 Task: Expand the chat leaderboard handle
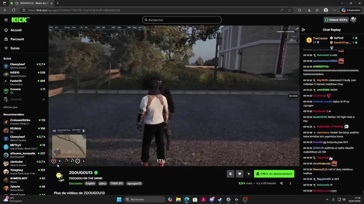click(332, 48)
